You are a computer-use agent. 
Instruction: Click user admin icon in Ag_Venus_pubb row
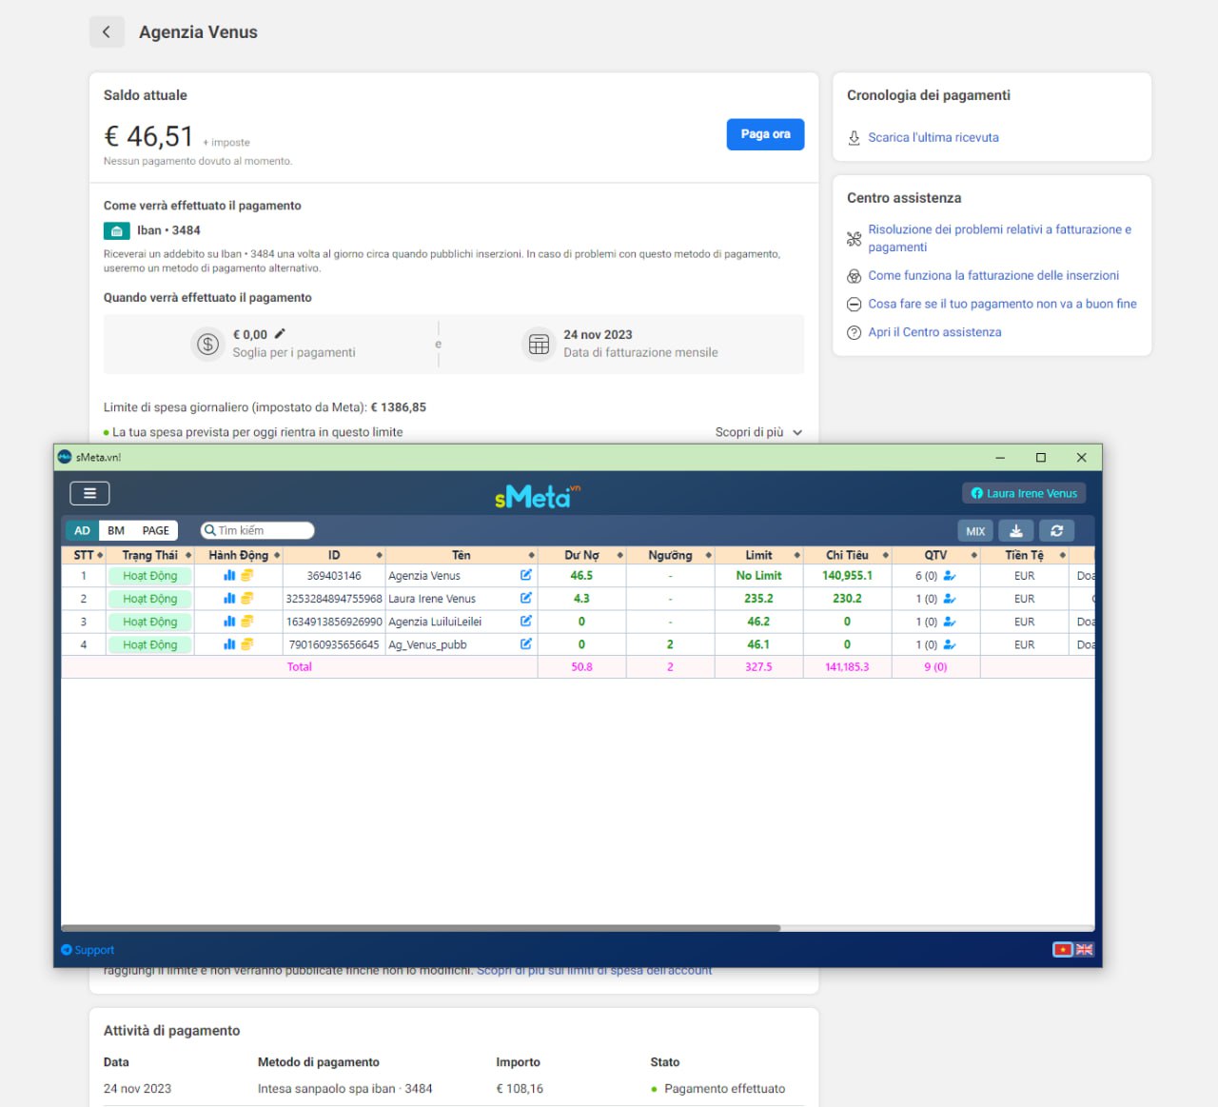[x=949, y=644]
